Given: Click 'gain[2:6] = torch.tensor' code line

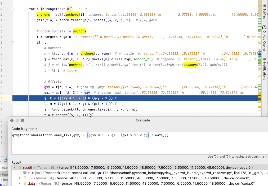Looking at the screenshot, I should tap(97, 20).
